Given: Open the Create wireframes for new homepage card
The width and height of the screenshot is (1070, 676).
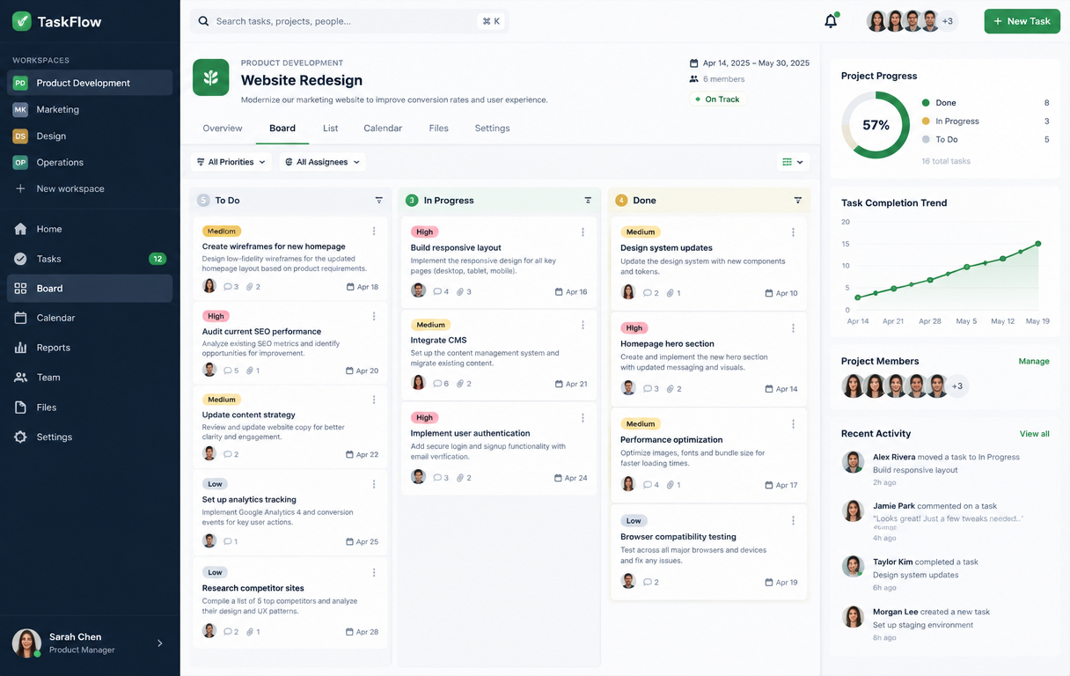Looking at the screenshot, I should (x=290, y=259).
